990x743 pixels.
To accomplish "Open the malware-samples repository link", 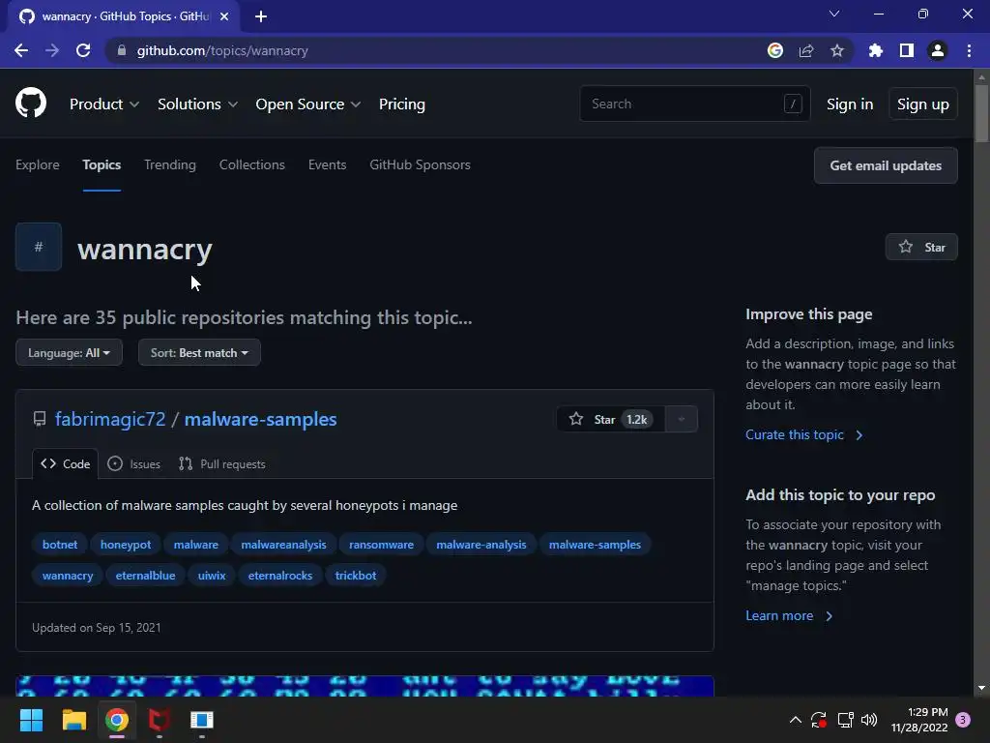I will click(x=260, y=419).
